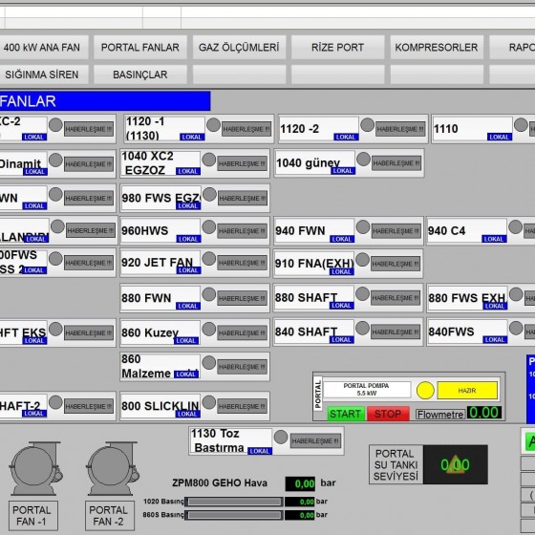535x535 pixels.
Task: Click status lamp of 940 C4 fan
Action: tap(515, 227)
